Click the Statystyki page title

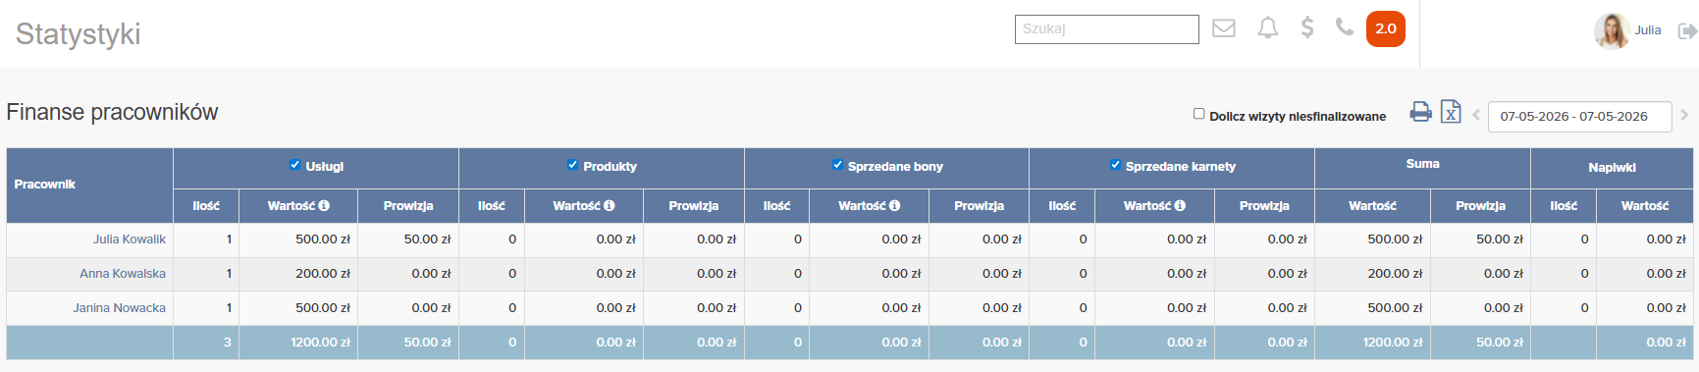(79, 34)
